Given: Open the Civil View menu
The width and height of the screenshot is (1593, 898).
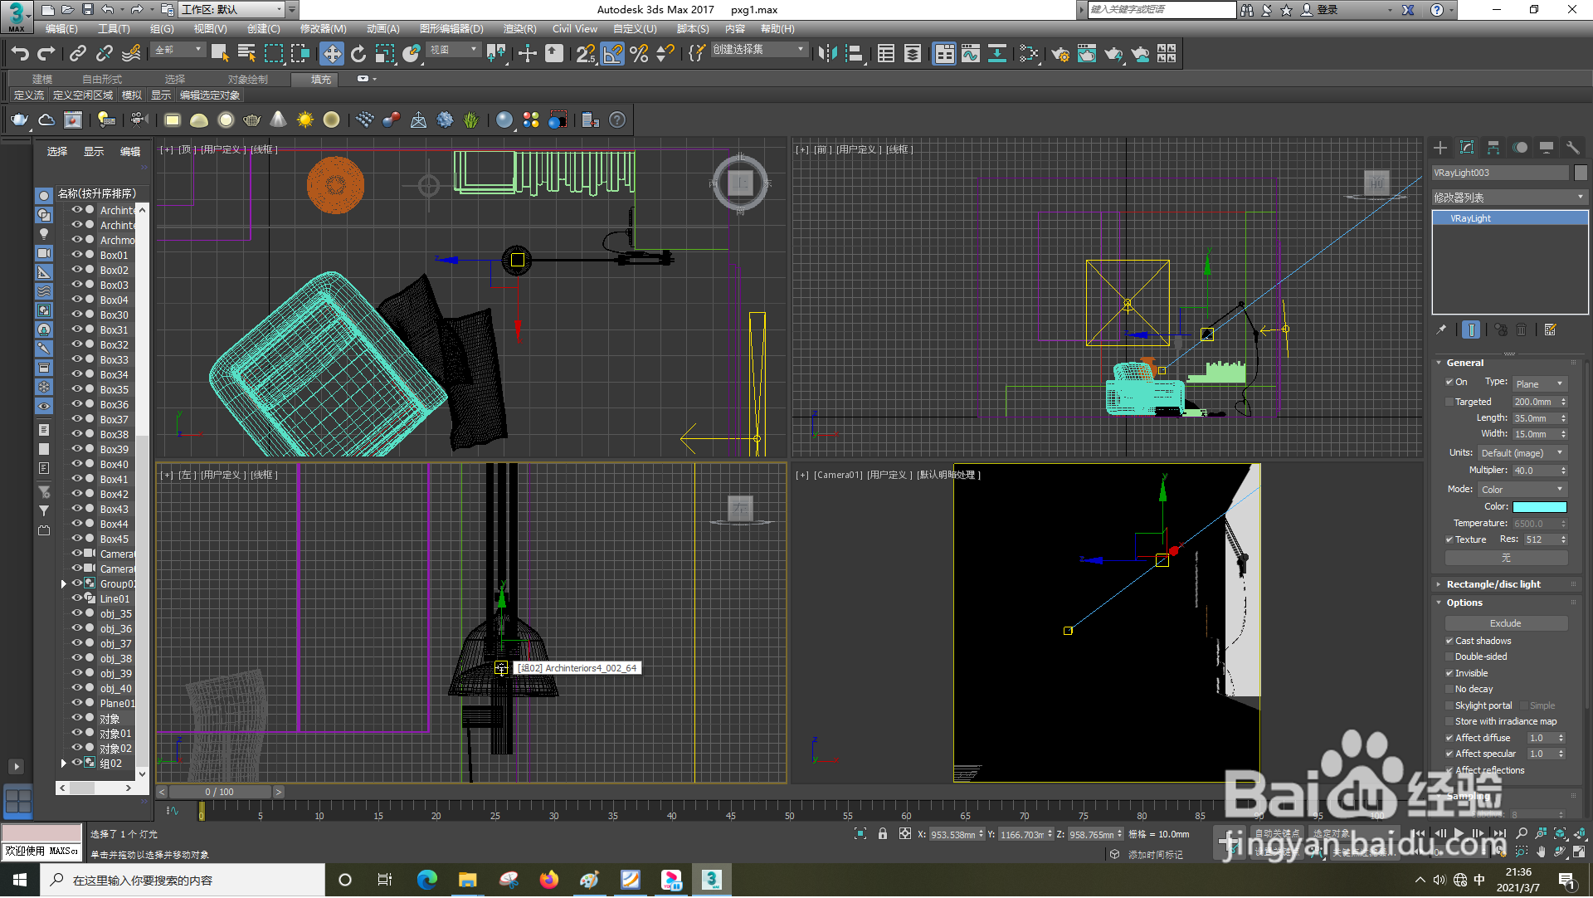Looking at the screenshot, I should (x=574, y=29).
